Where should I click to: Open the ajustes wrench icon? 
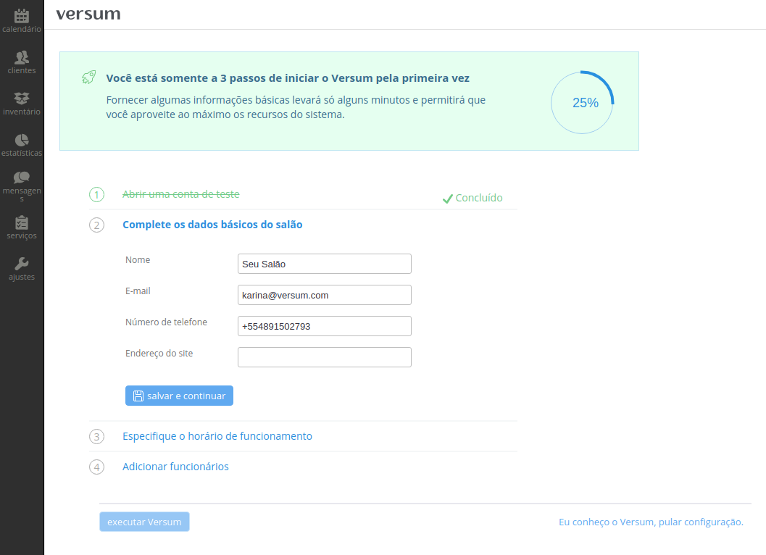(x=22, y=264)
